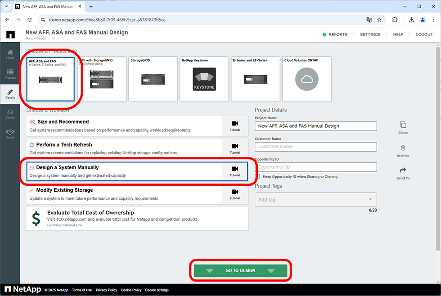
Task: Switch to the New AFF, ASA and FAS browser tab
Action: 48,6
